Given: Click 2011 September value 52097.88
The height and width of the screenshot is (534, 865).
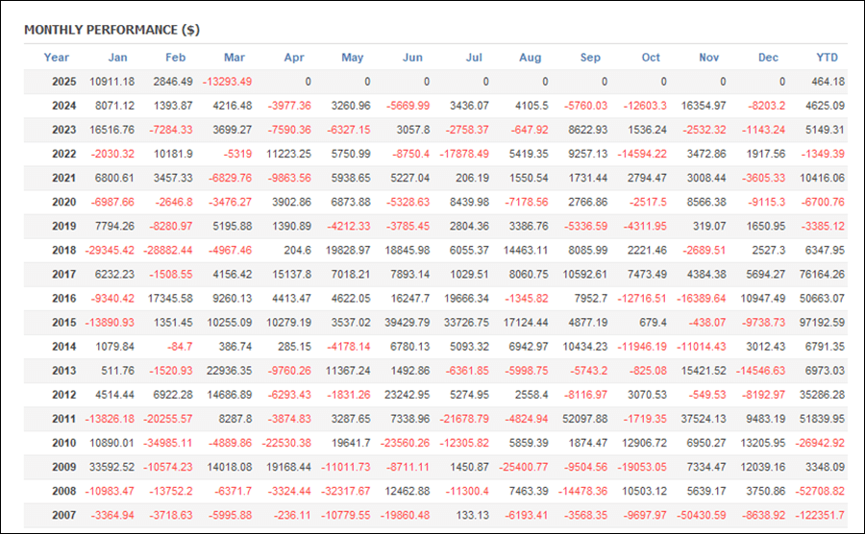Looking at the screenshot, I should coord(584,419).
